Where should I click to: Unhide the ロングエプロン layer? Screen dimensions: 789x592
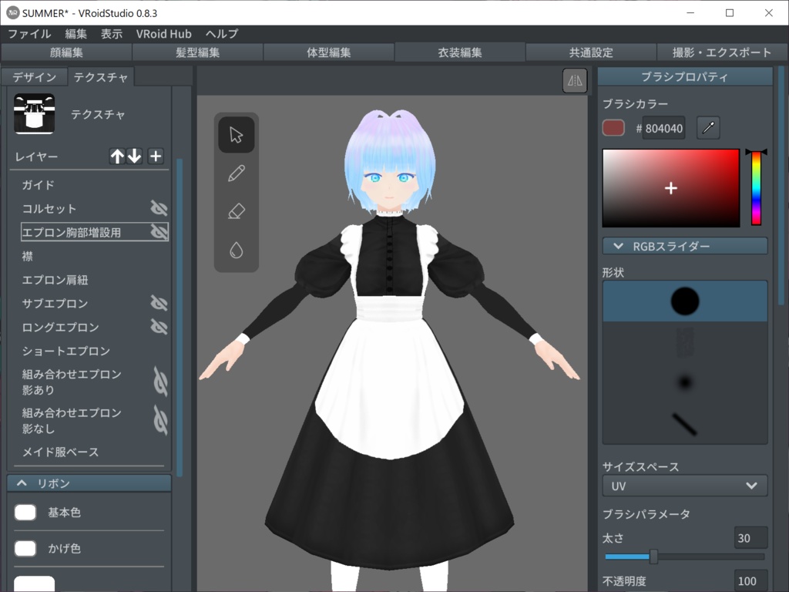tap(159, 326)
